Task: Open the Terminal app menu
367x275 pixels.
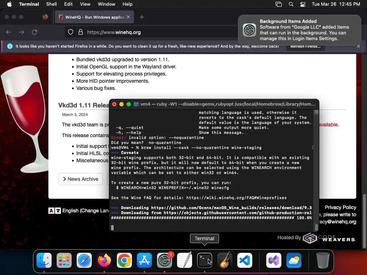Action: 29,4
